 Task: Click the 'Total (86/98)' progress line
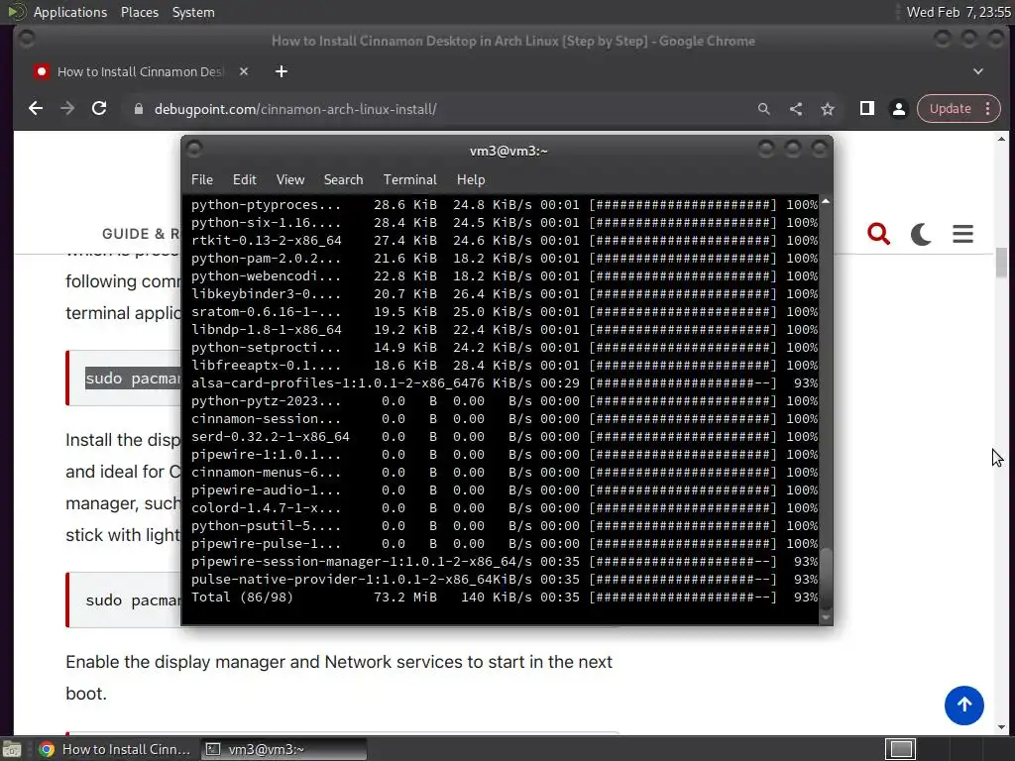pos(505,598)
